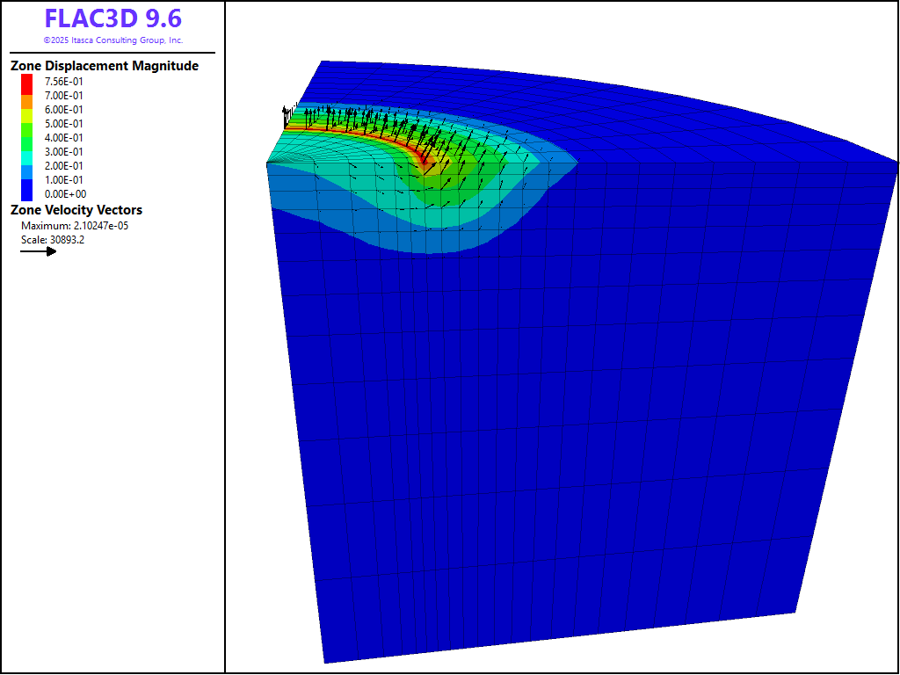The image size is (900, 675).
Task: Select the Zone Velocity Vectors heading
Action: (x=76, y=210)
